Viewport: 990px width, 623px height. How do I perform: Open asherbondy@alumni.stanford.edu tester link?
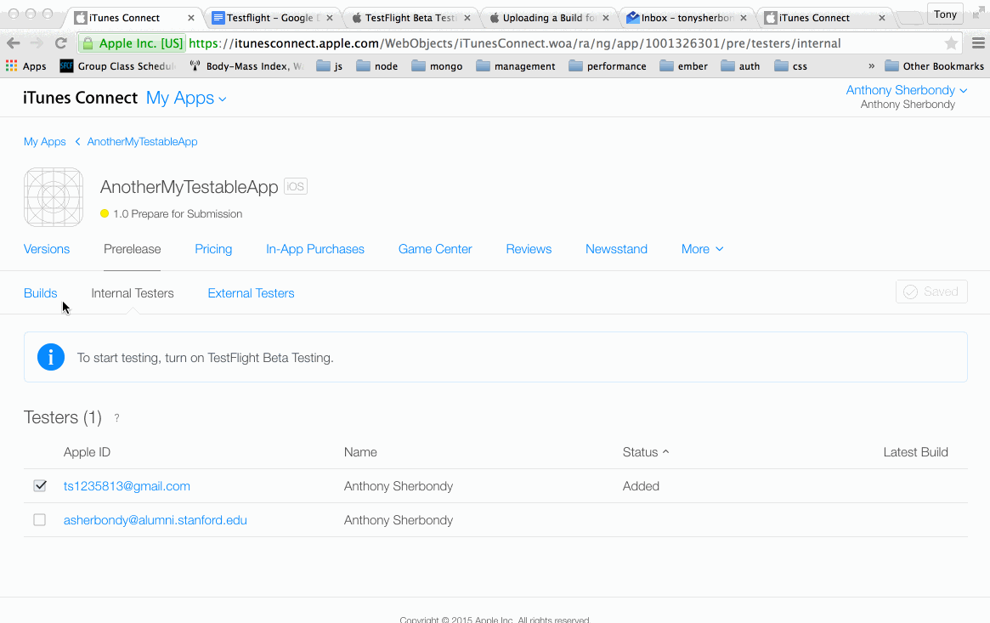(156, 520)
